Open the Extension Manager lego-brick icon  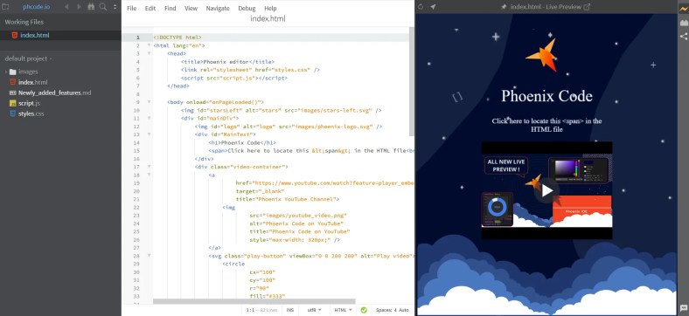click(683, 23)
